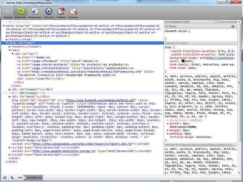Screen dimensions: 243x182
Task: Expand the Computed Style section
Action: pyautogui.click(x=166, y=22)
